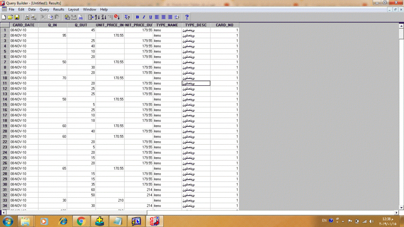
Task: Open the Query menu
Action: point(44,9)
